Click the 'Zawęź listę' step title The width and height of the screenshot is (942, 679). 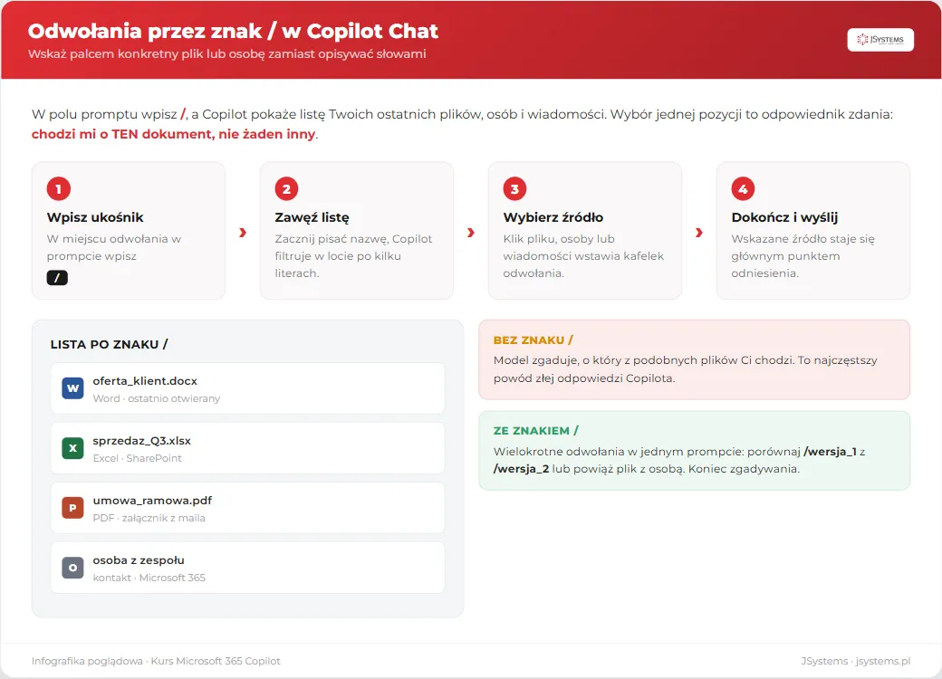[x=312, y=217]
